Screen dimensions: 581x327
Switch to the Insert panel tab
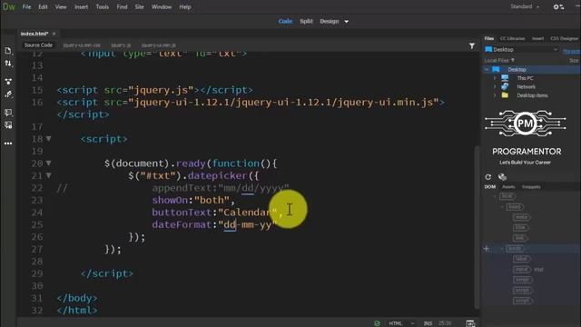(x=537, y=38)
